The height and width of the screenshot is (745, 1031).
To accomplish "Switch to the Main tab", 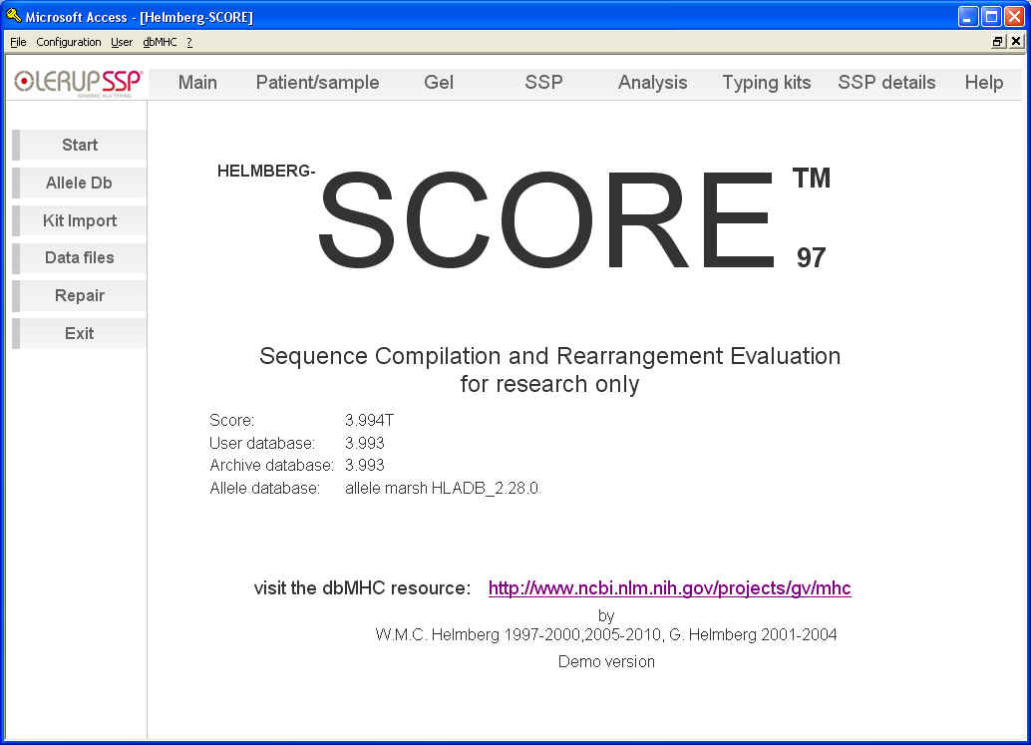I will pos(197,83).
